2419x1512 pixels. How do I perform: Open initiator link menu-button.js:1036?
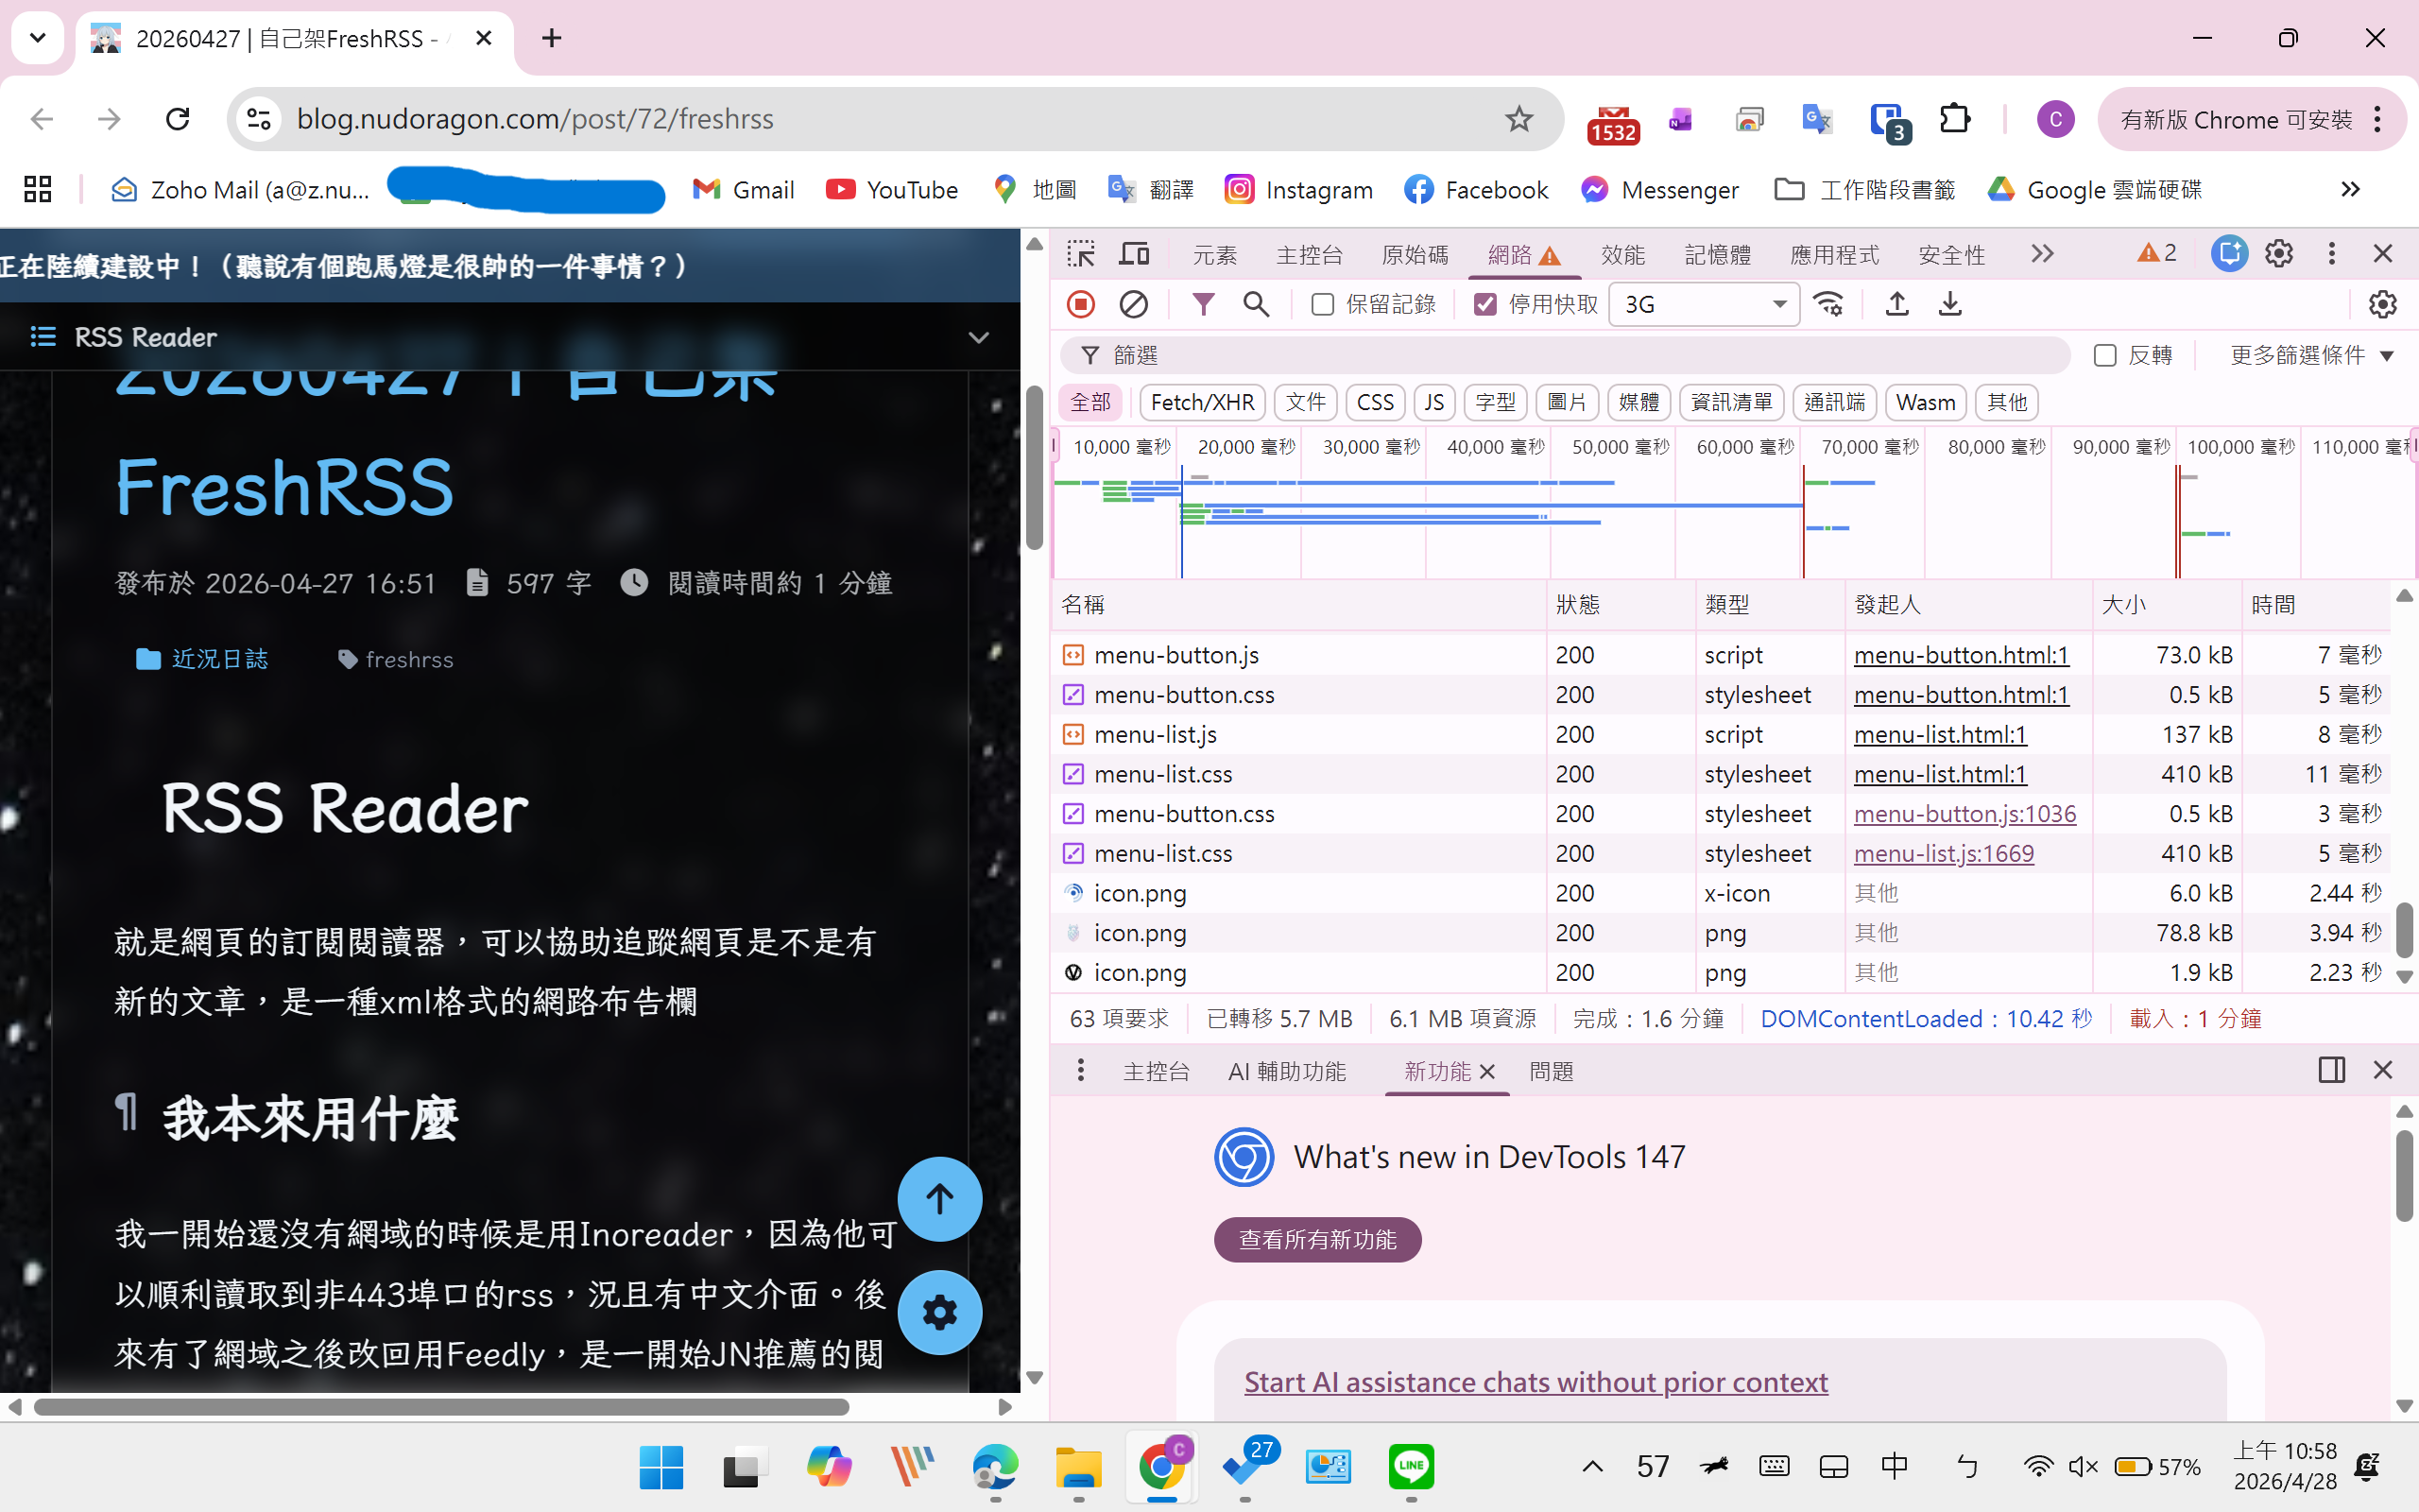(x=1964, y=813)
